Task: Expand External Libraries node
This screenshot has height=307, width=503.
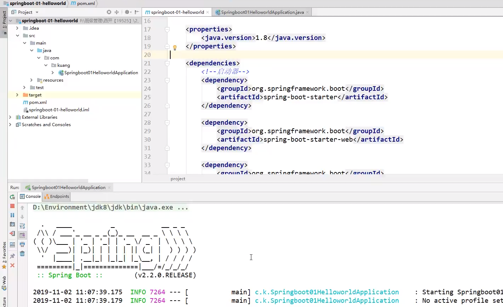Action: [x=10, y=117]
